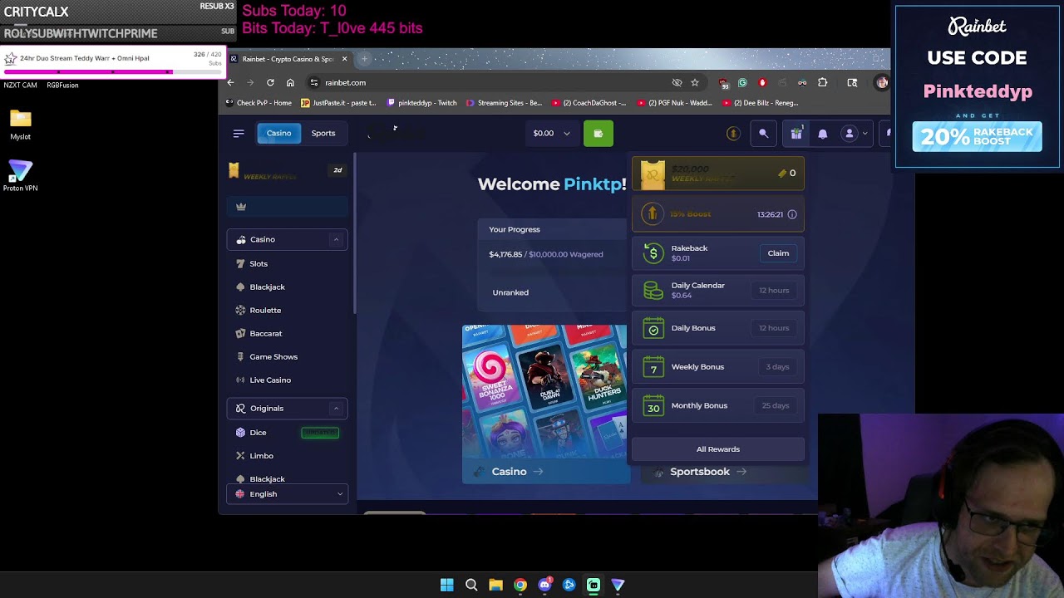Open the Daily Calendar reward row

(x=718, y=291)
